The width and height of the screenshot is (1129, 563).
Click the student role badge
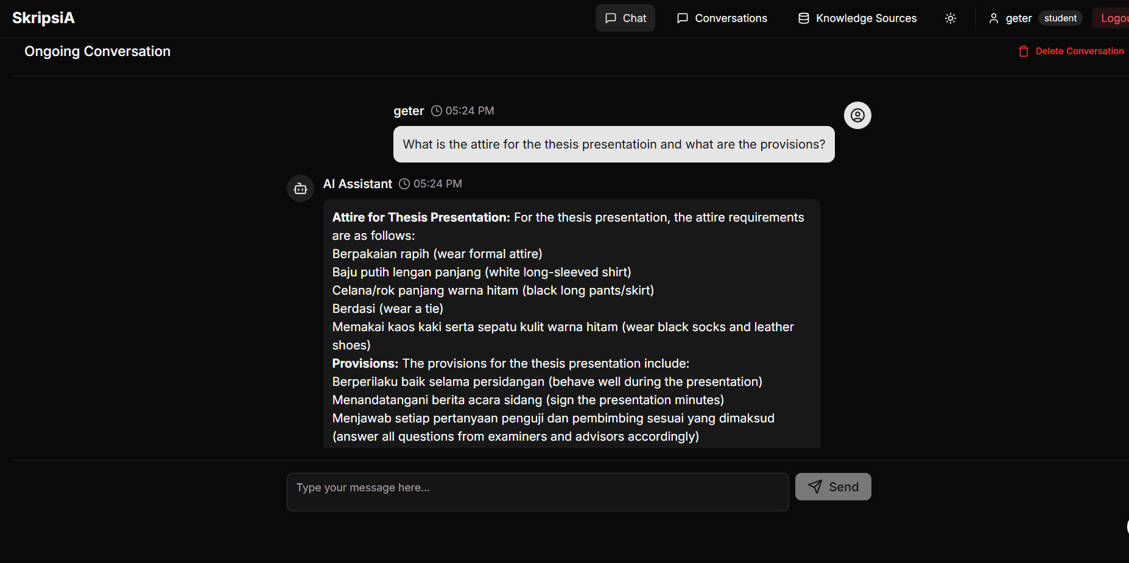[x=1060, y=18]
